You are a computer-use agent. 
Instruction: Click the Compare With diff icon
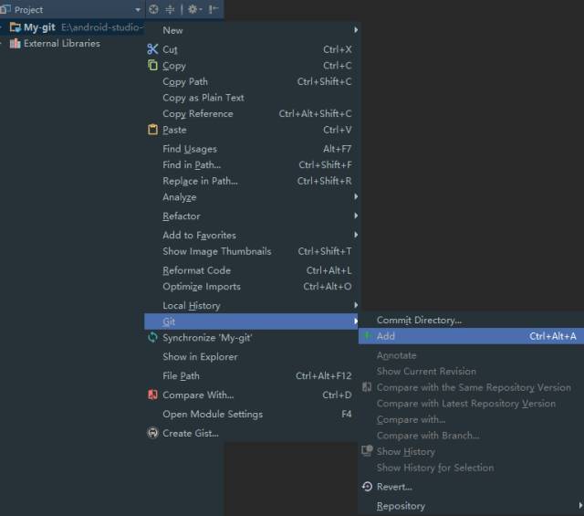[x=152, y=395]
